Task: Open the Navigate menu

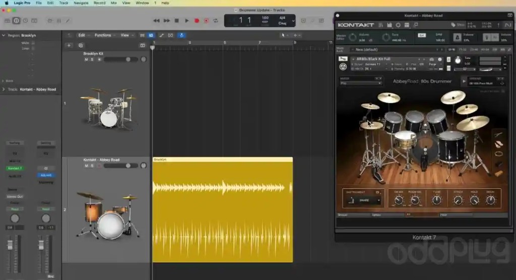Action: (81, 3)
